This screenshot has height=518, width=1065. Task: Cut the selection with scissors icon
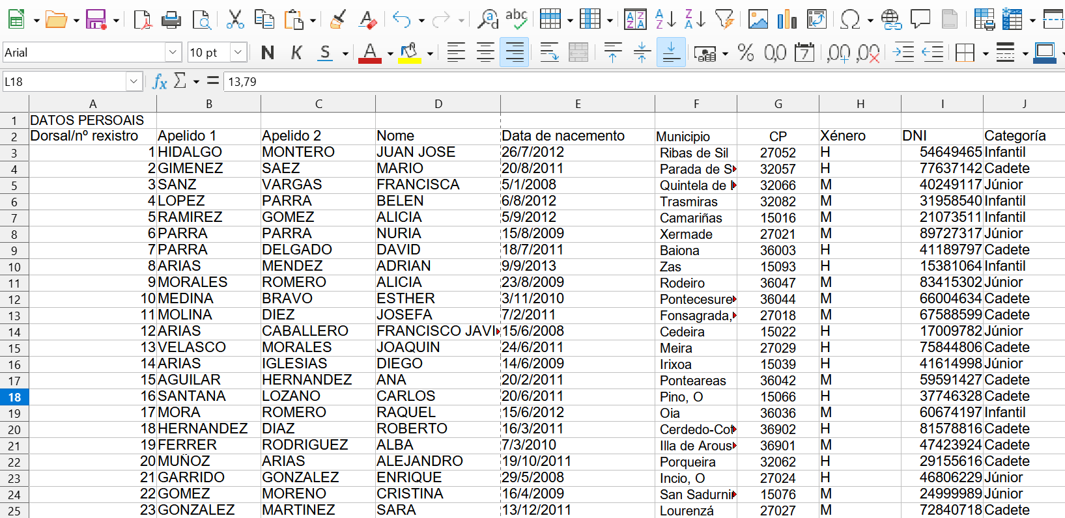[235, 20]
